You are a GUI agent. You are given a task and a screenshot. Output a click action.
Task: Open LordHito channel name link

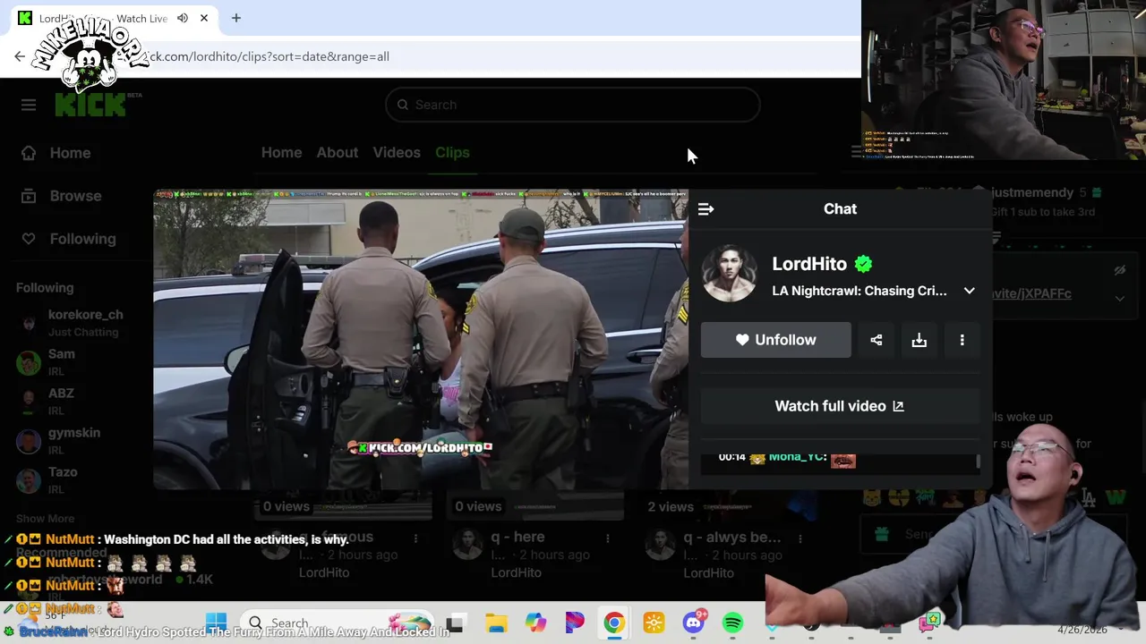tap(809, 264)
